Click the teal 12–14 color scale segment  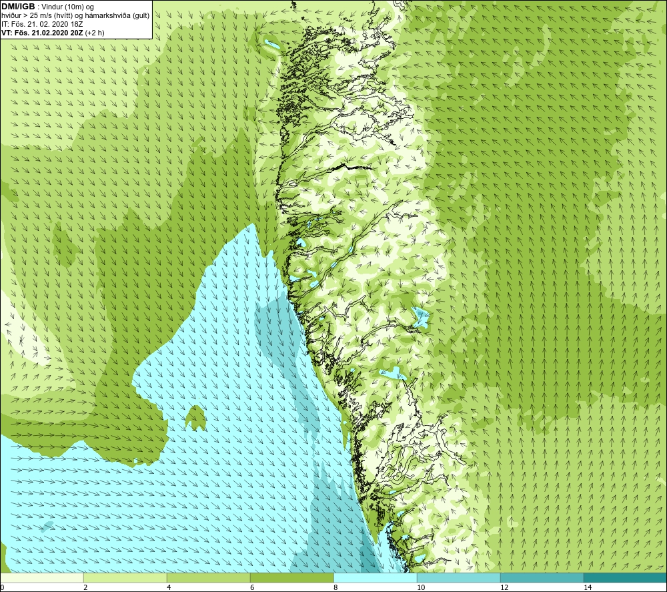(x=542, y=577)
